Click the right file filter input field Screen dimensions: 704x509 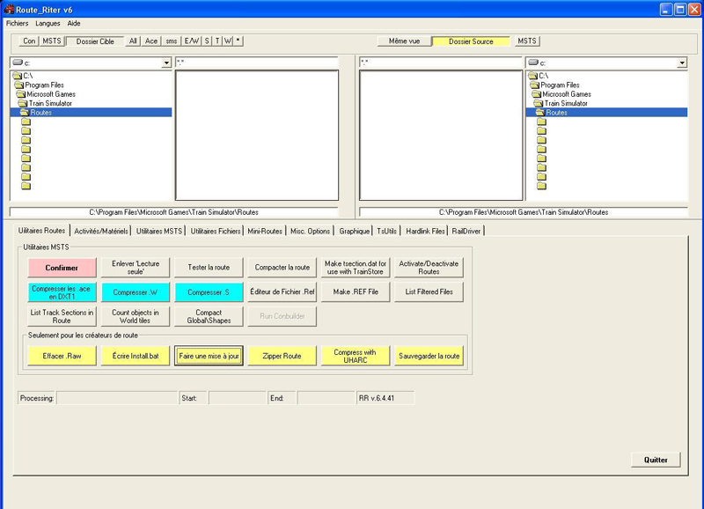pyautogui.click(x=441, y=63)
